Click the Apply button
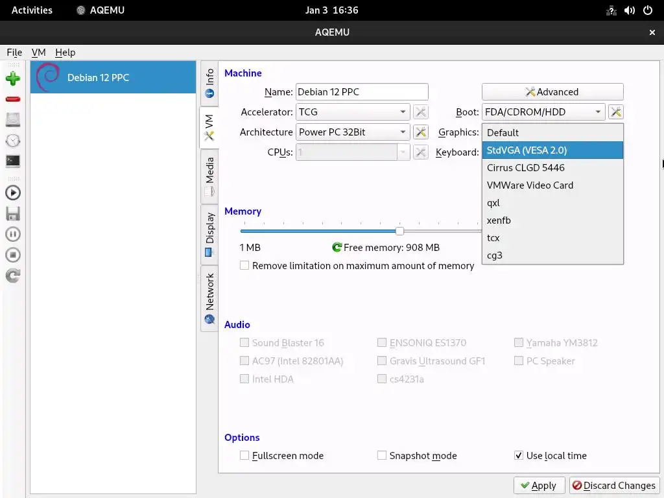 coord(539,485)
